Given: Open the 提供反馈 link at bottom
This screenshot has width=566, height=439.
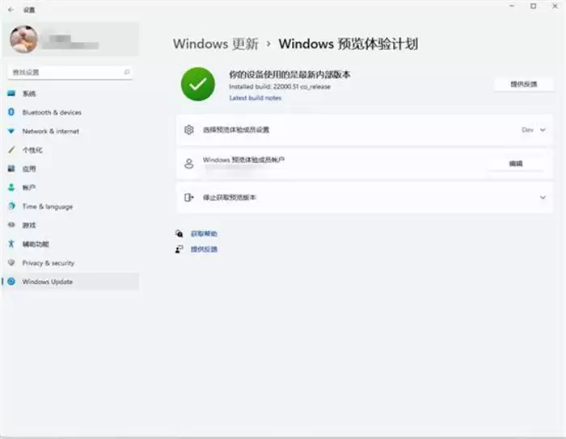Looking at the screenshot, I should (x=204, y=249).
